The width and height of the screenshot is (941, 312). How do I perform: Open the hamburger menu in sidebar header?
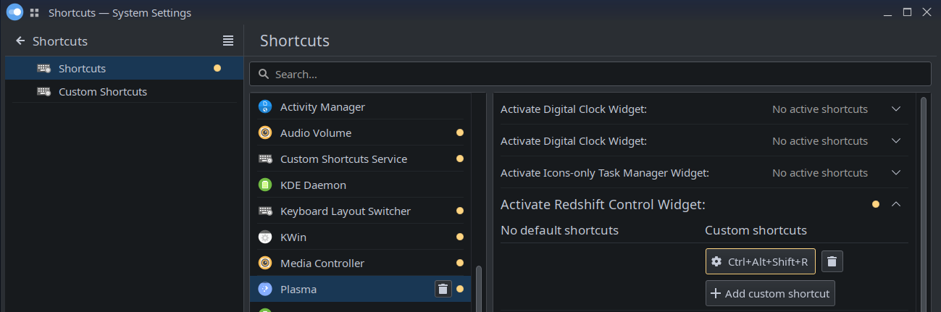pyautogui.click(x=228, y=41)
